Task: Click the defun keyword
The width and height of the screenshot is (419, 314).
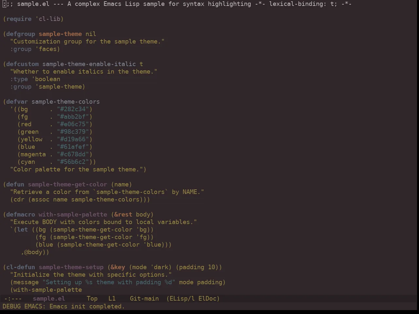Action: tap(15, 184)
